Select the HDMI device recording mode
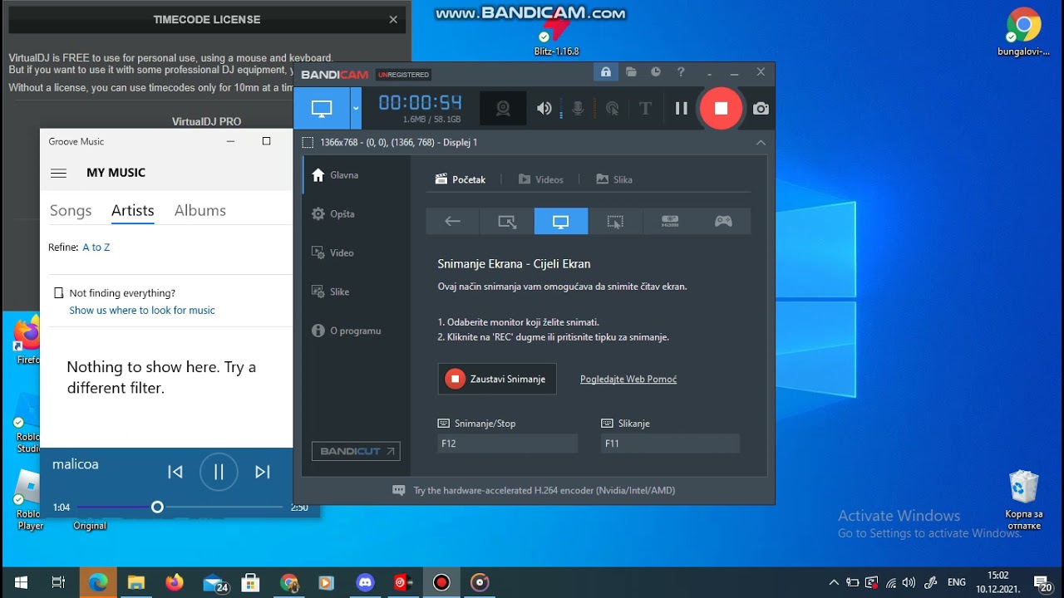 pos(670,222)
